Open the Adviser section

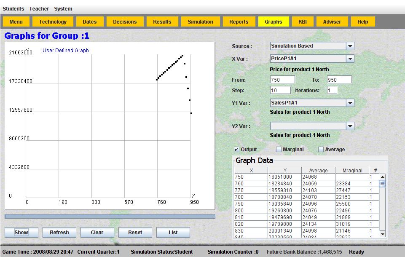pos(332,22)
